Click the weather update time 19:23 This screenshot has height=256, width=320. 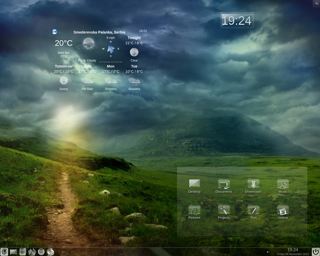coord(143,31)
